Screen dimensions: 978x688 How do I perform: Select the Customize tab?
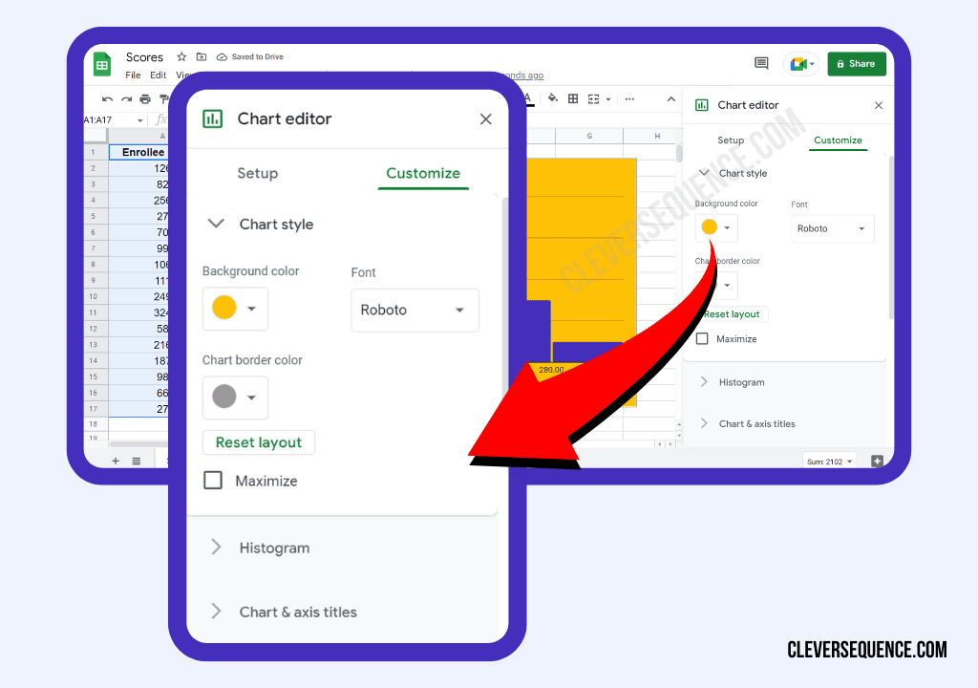click(423, 173)
